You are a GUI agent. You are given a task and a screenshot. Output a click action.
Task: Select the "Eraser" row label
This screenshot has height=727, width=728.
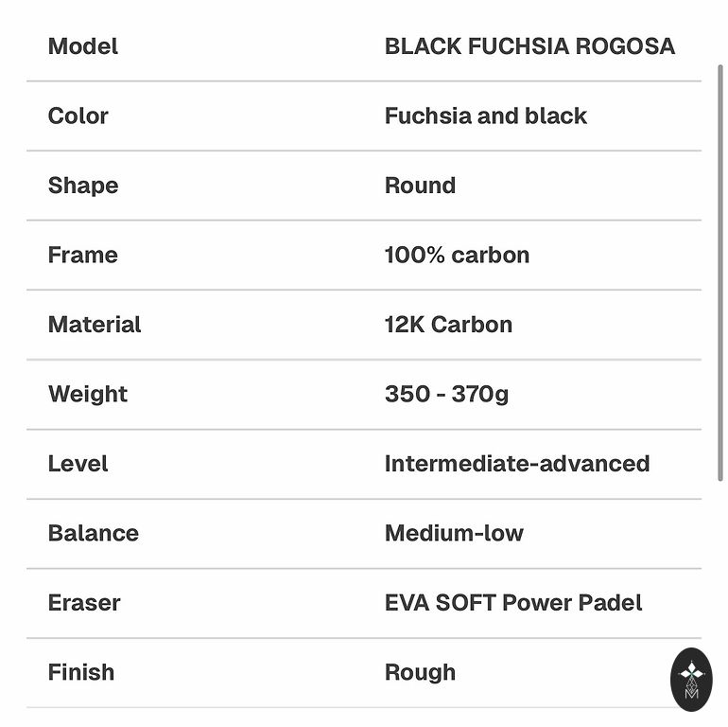click(84, 603)
